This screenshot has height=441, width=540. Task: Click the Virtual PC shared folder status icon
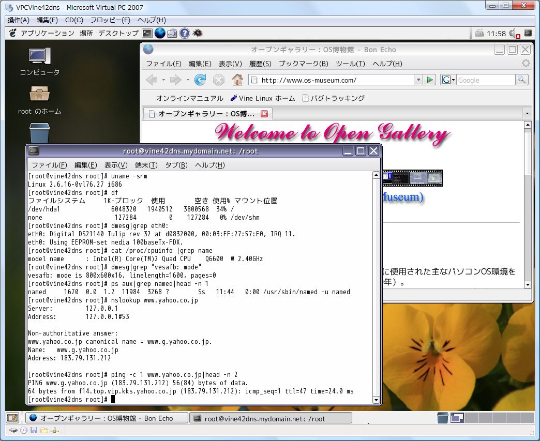click(x=44, y=430)
